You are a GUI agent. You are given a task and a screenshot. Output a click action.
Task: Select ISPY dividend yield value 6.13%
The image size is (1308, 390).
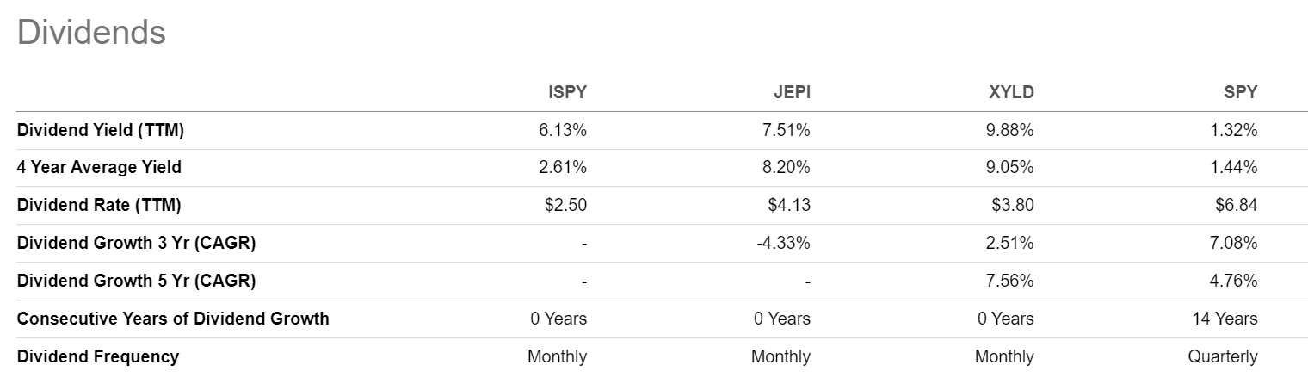coord(565,131)
